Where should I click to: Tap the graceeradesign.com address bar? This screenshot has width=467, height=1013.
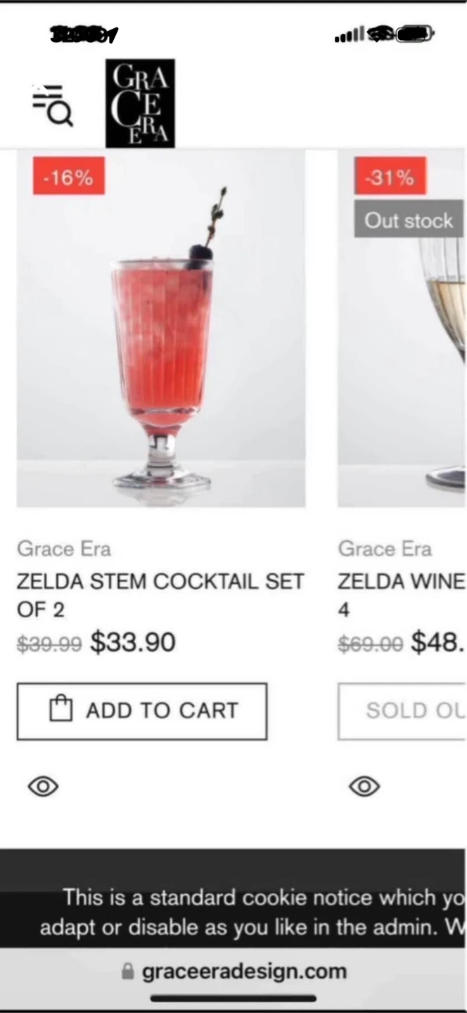(243, 971)
